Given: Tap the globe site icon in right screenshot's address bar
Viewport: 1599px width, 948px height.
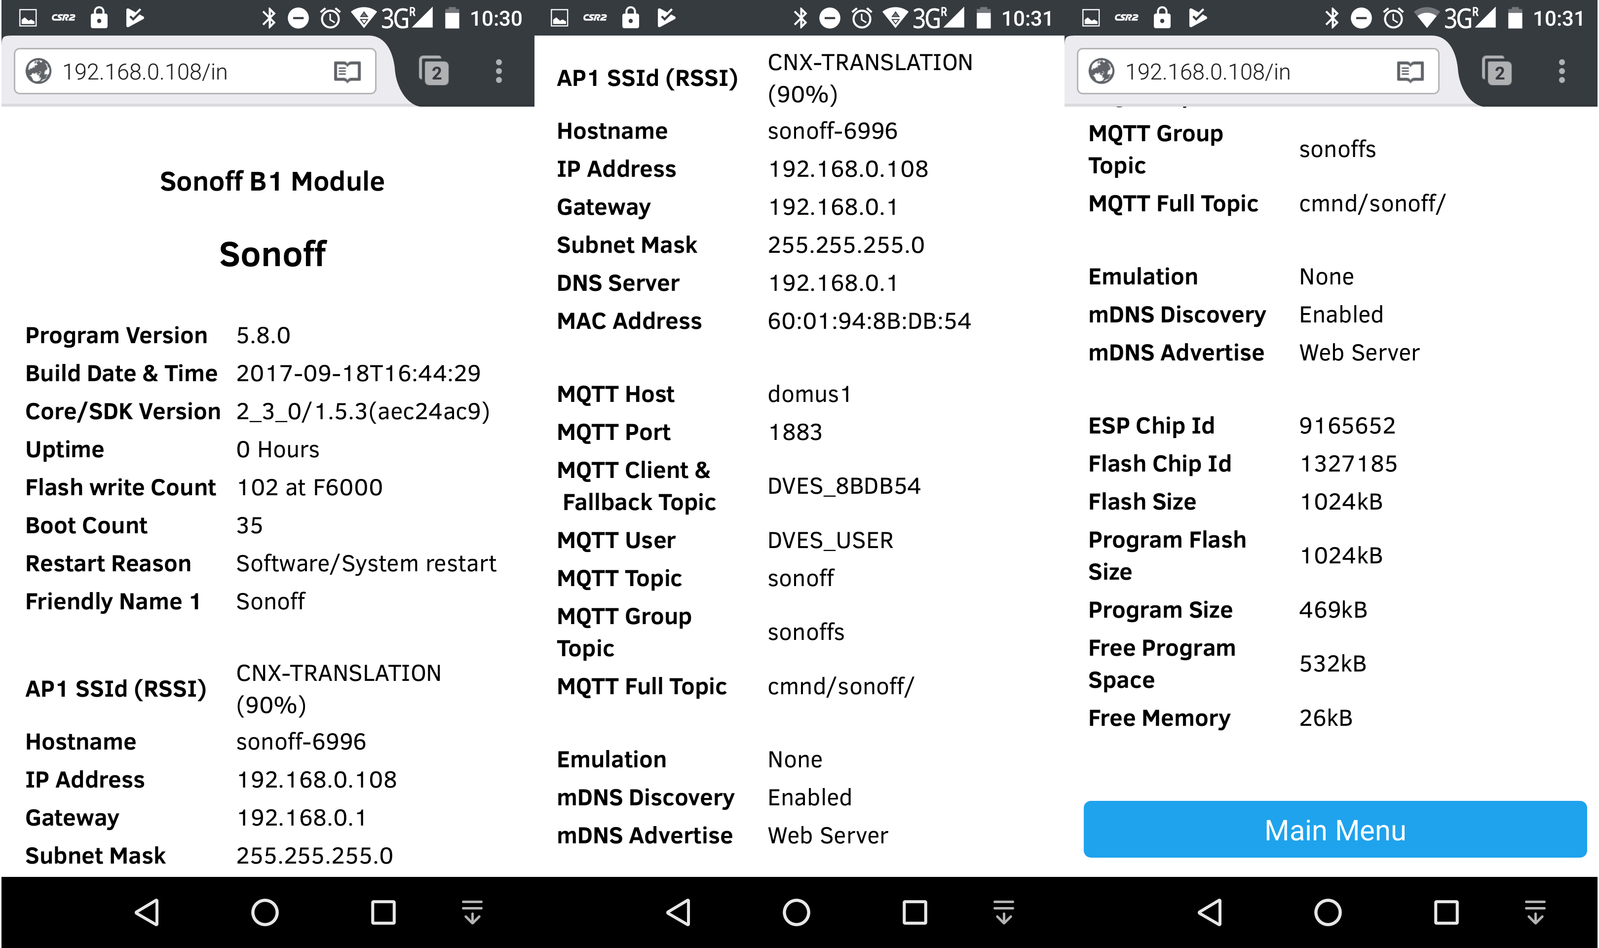Looking at the screenshot, I should (1101, 72).
